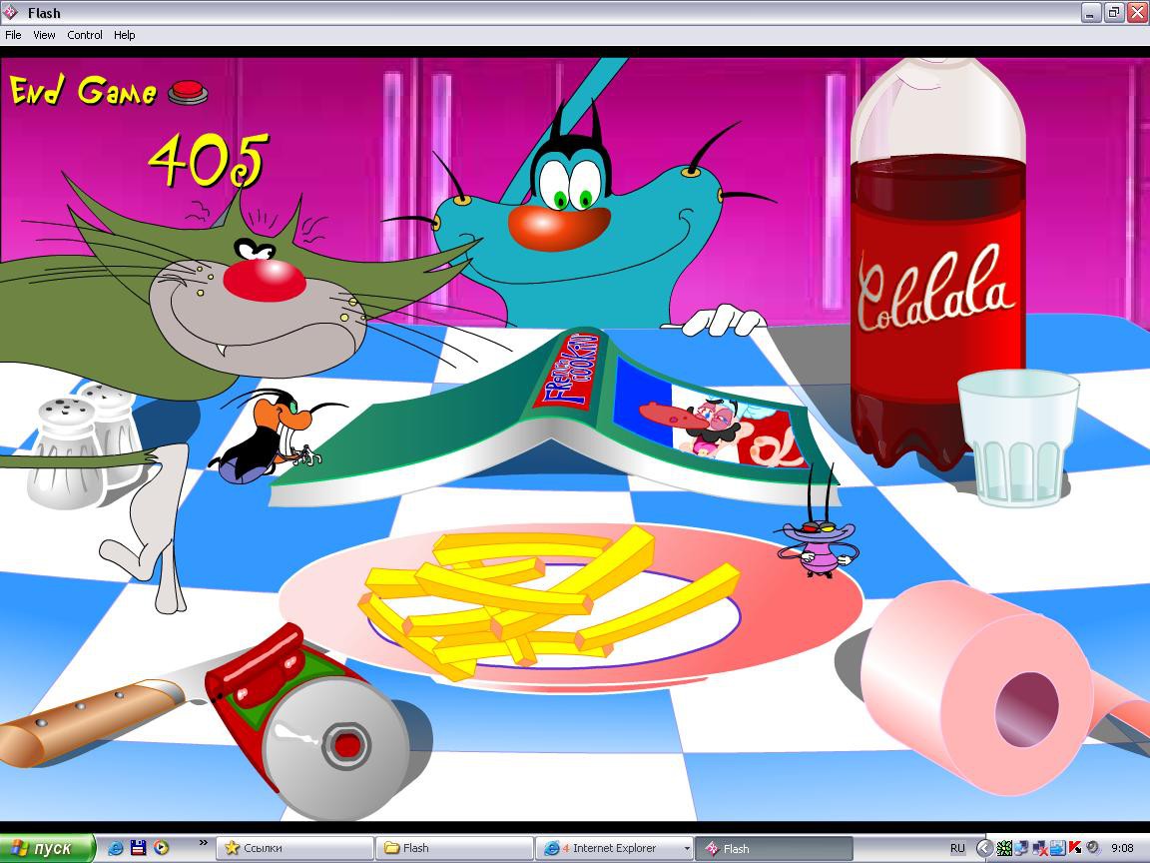The width and height of the screenshot is (1150, 863).
Task: Click the disconnected network tray icon with red X
Action: pyautogui.click(x=1039, y=848)
